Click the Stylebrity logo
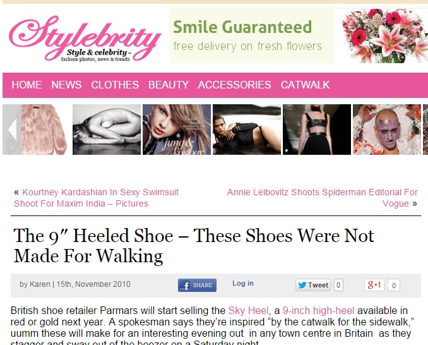Viewport: 428px width, 345px height. click(85, 38)
